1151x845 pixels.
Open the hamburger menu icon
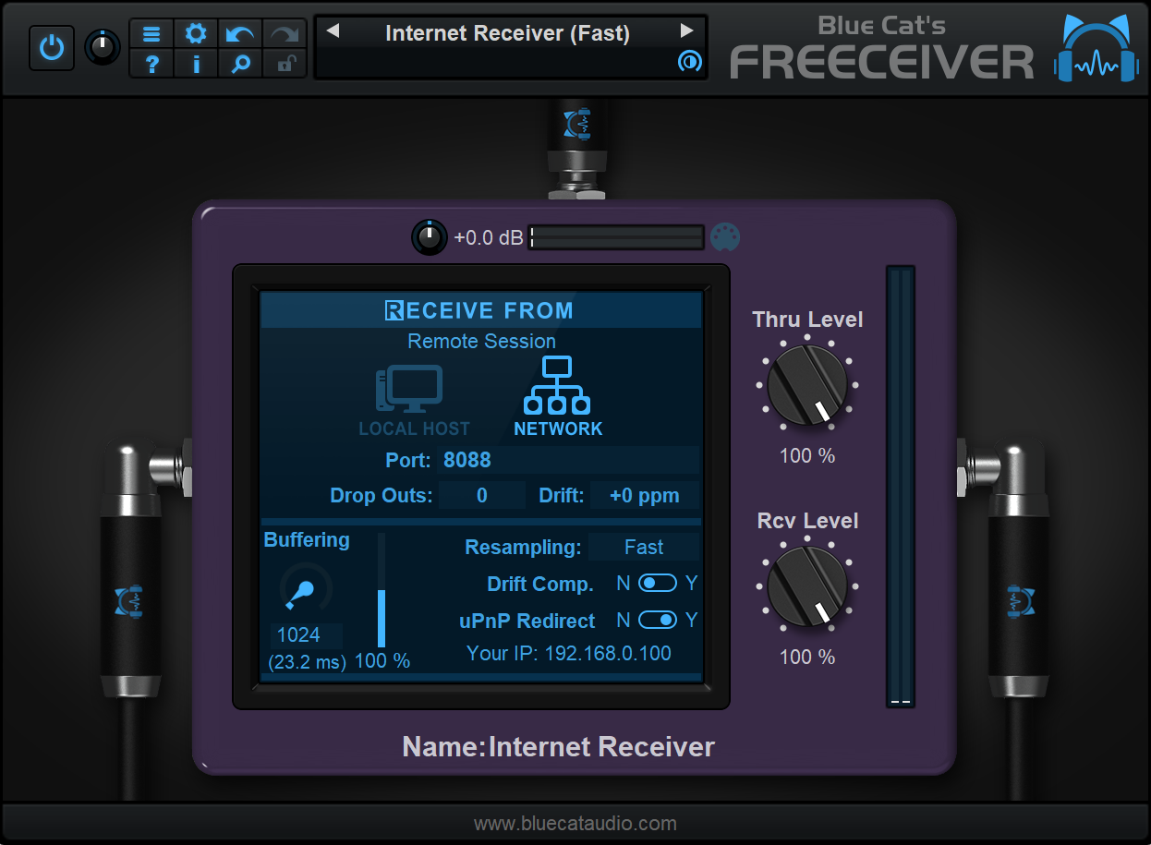coord(151,33)
